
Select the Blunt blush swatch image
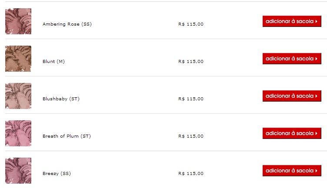coord(18,59)
